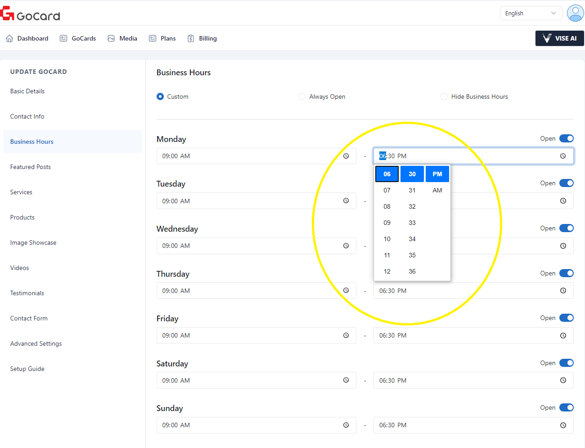Click Thursday's closing time input field

[x=463, y=291]
